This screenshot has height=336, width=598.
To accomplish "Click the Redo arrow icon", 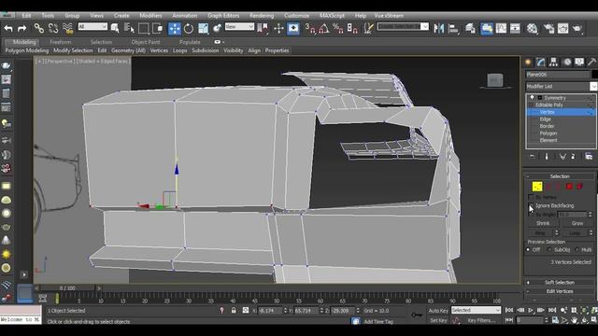I will (x=22, y=28).
